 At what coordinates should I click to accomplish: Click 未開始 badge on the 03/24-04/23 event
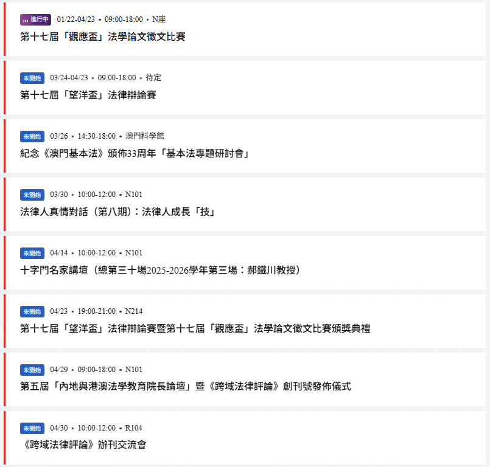[x=32, y=78]
